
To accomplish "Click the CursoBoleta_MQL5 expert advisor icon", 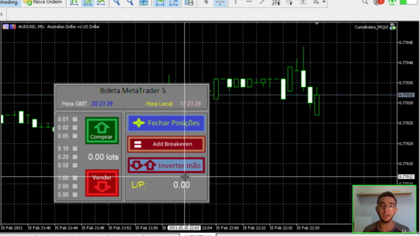I will (392, 27).
